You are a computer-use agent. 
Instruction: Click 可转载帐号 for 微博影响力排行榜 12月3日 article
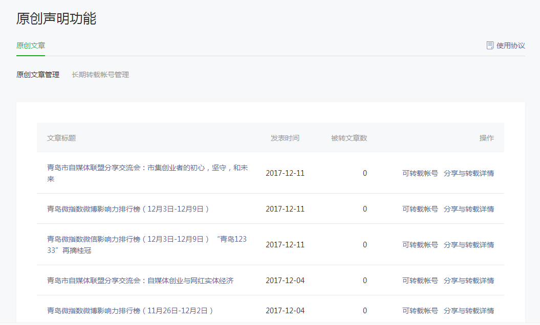point(420,209)
